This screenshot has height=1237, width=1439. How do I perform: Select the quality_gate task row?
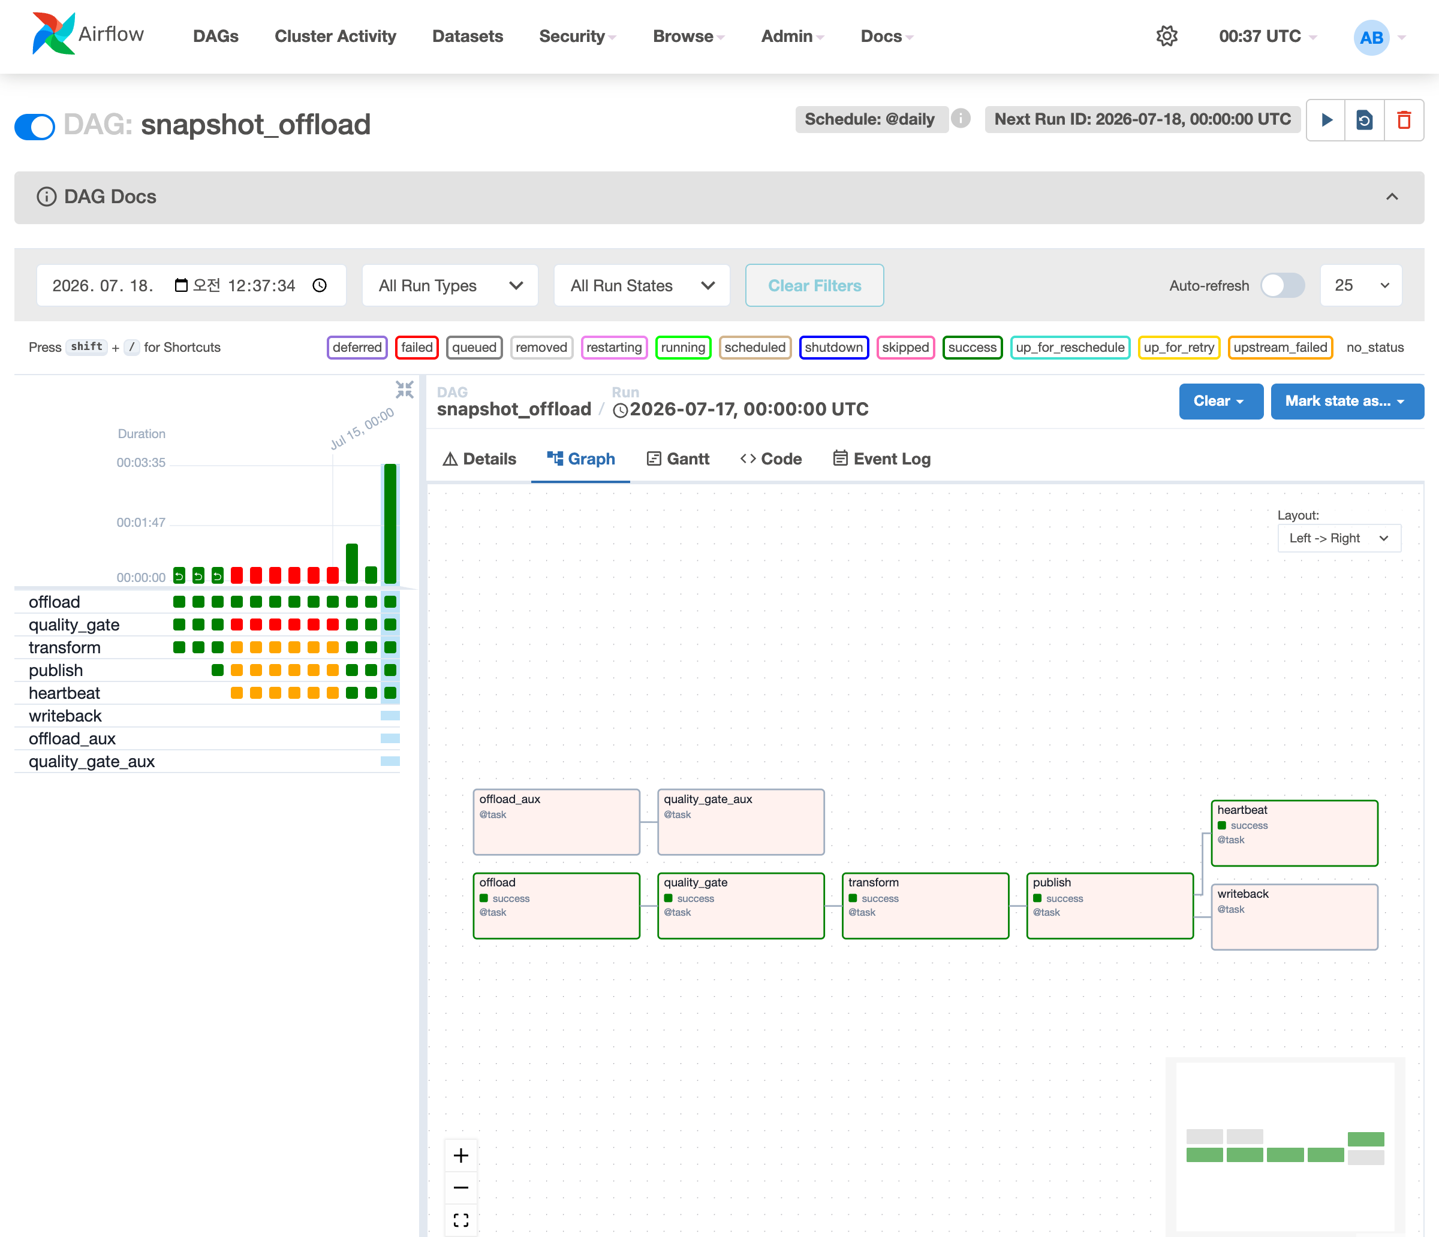click(207, 624)
